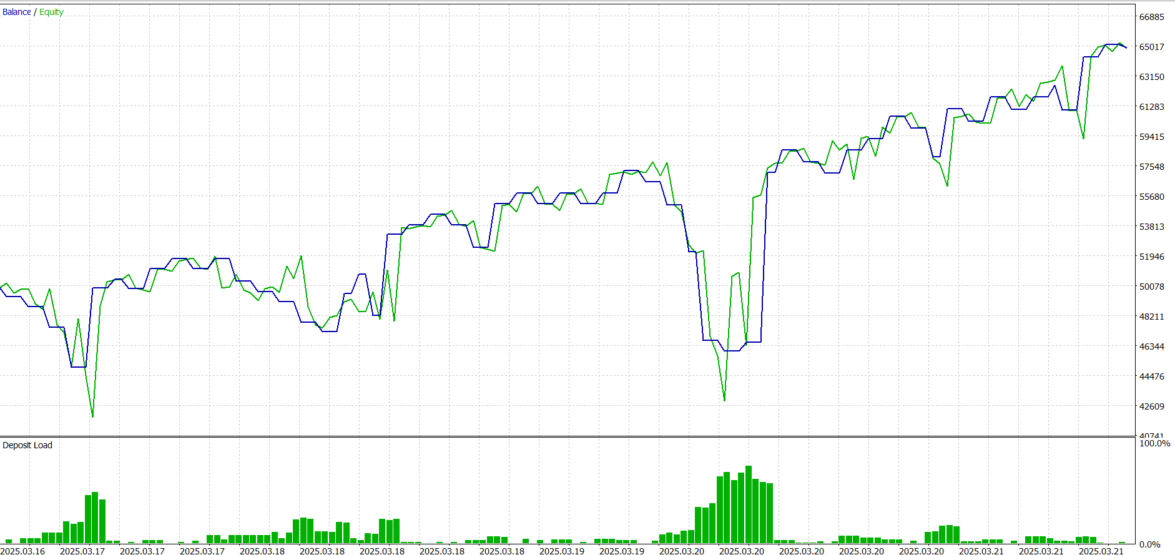This screenshot has height=555, width=1175.
Task: Click the 59415 y-axis label
Action: [x=1151, y=137]
